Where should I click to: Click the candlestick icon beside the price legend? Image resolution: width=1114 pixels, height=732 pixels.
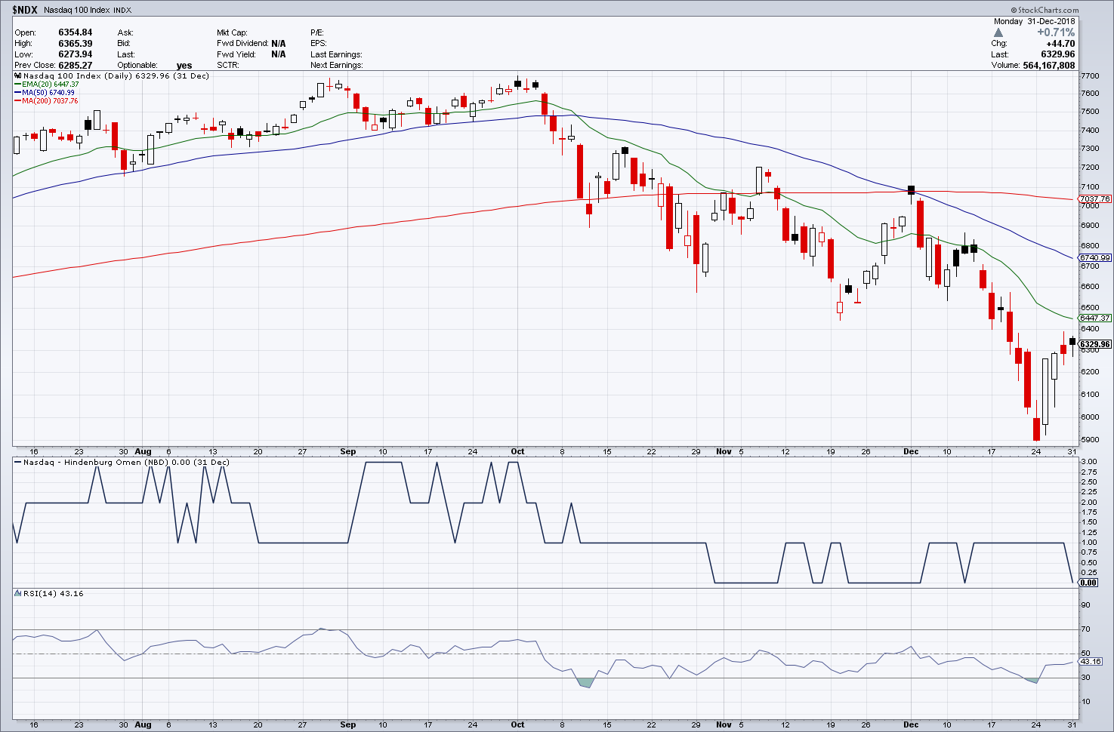click(x=18, y=75)
